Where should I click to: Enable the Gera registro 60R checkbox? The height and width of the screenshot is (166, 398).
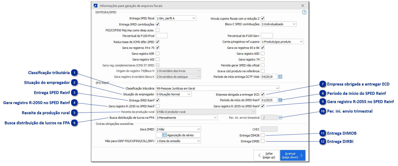pos(158,53)
